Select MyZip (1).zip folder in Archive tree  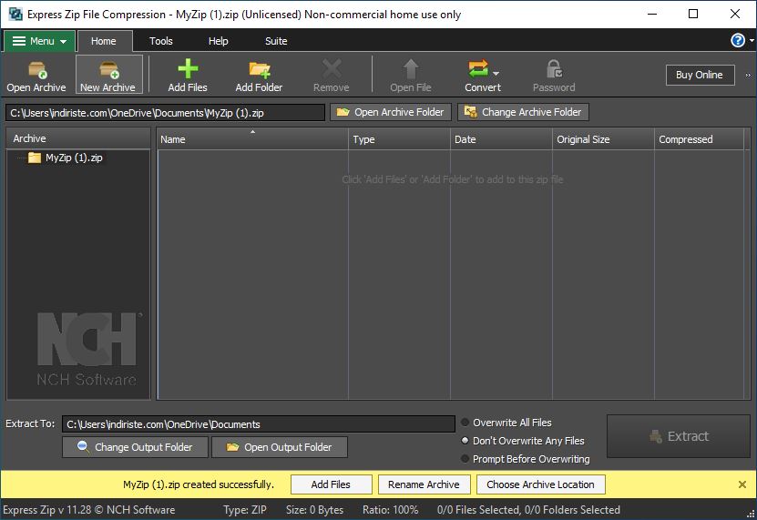[65, 158]
